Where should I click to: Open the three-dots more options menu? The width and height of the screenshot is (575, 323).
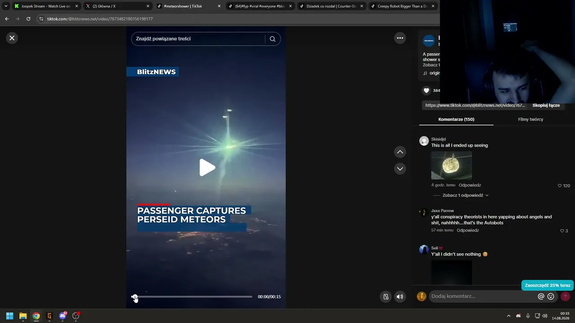(400, 38)
